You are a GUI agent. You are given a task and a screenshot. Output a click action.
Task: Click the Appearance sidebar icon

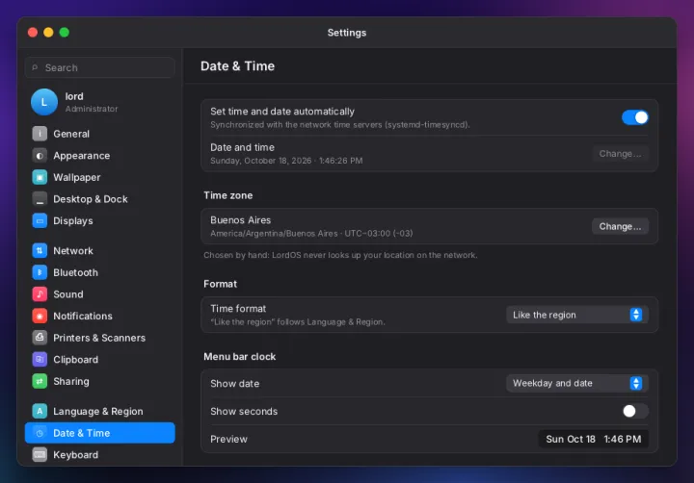coord(40,156)
